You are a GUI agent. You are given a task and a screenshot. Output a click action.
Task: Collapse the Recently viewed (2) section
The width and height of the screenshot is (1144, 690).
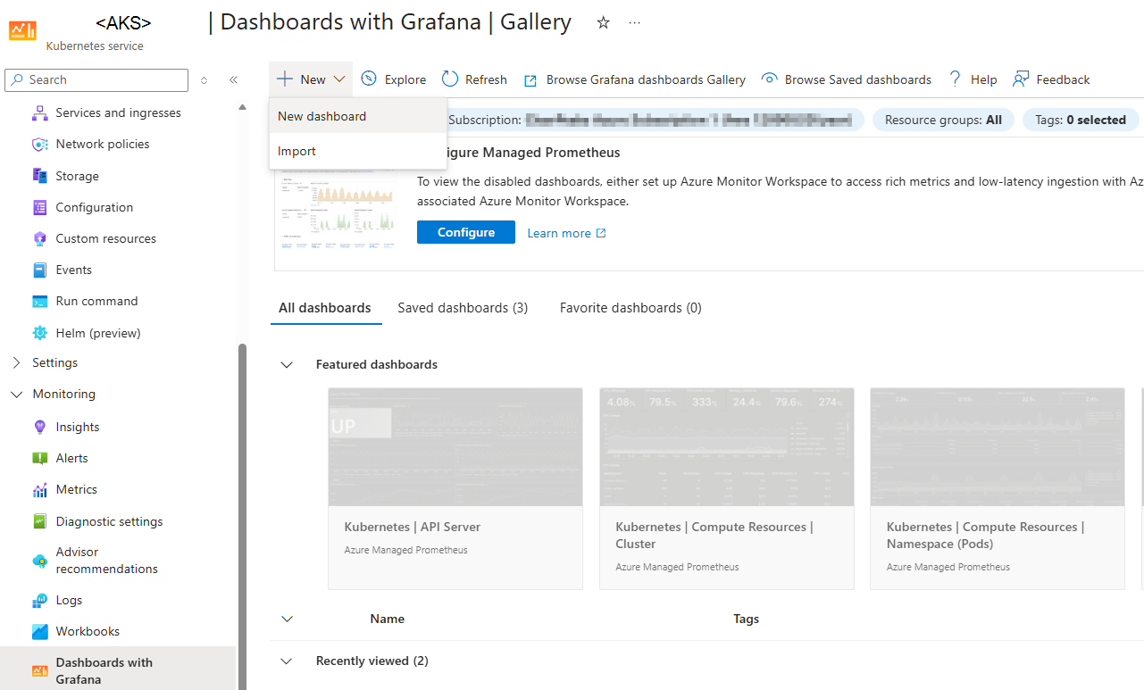[287, 661]
